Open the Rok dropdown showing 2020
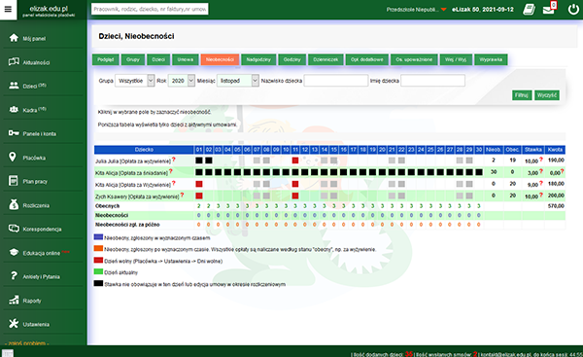The height and width of the screenshot is (357, 583). click(181, 81)
